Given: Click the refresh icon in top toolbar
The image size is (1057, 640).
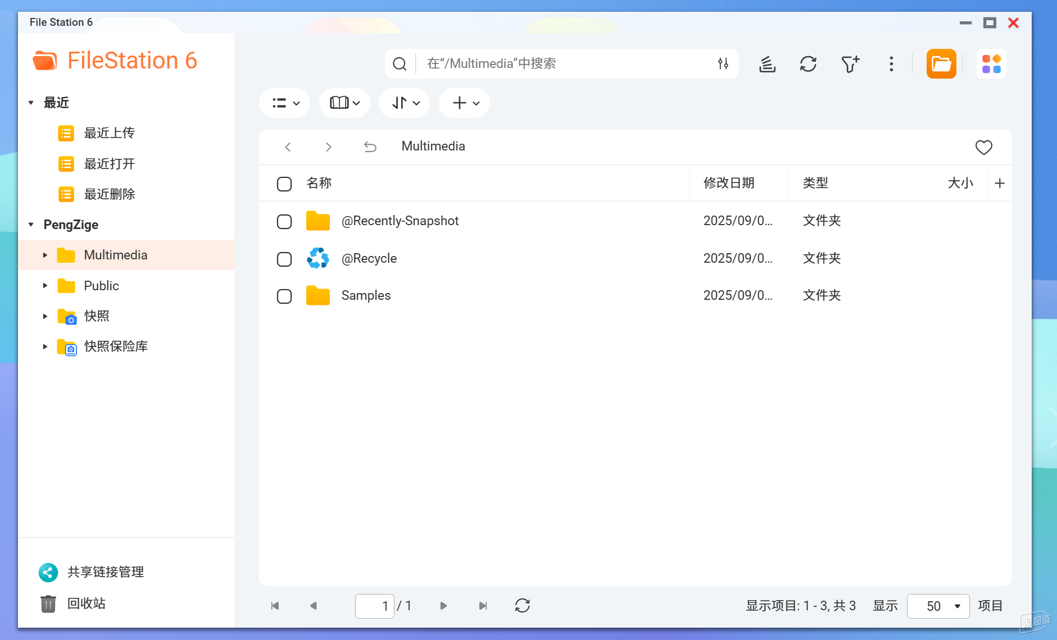Looking at the screenshot, I should click(x=808, y=64).
